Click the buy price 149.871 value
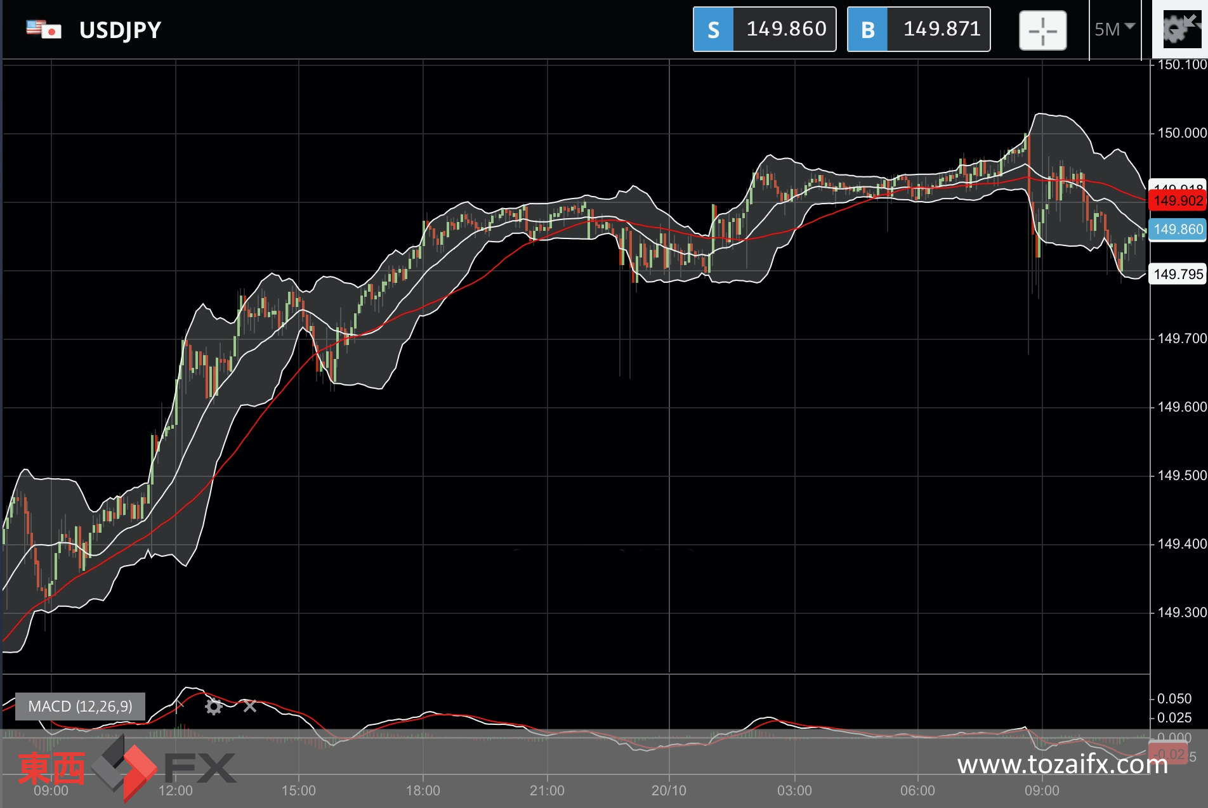Screen dimensions: 1208x808 coord(941,29)
